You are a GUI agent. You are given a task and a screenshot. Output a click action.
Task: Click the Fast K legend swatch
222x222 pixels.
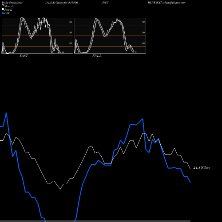point(3,9)
